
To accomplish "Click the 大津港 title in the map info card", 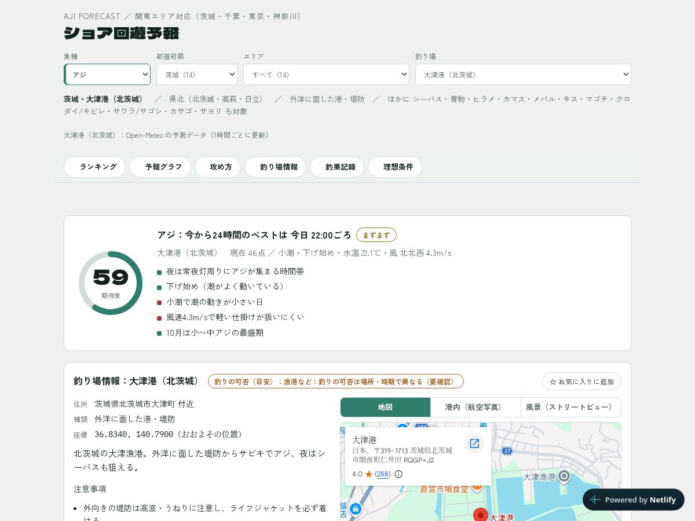I will point(364,440).
